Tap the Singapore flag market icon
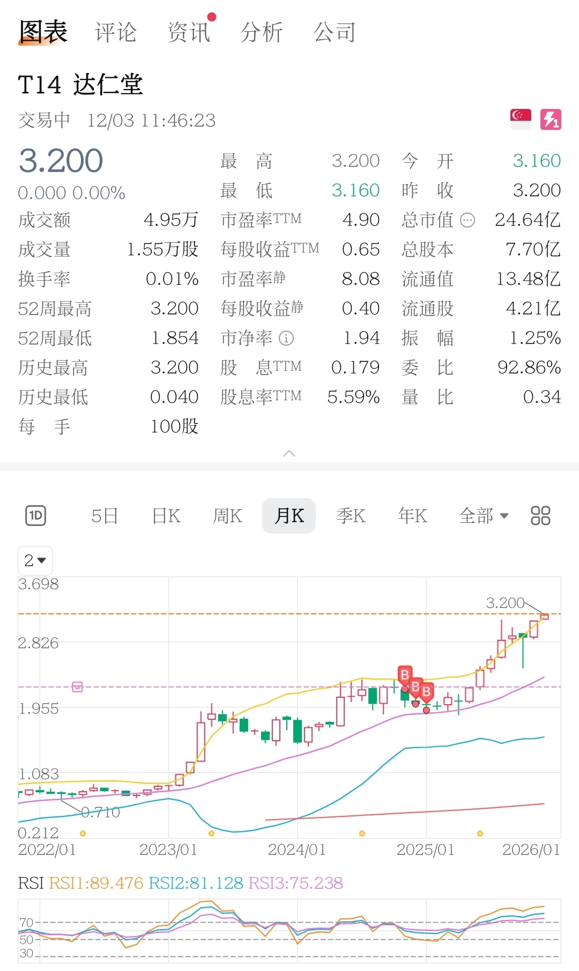 pos(521,119)
